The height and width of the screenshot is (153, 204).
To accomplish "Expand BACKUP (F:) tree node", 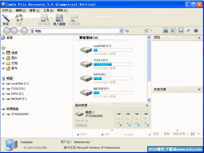I will [x=3, y=99].
